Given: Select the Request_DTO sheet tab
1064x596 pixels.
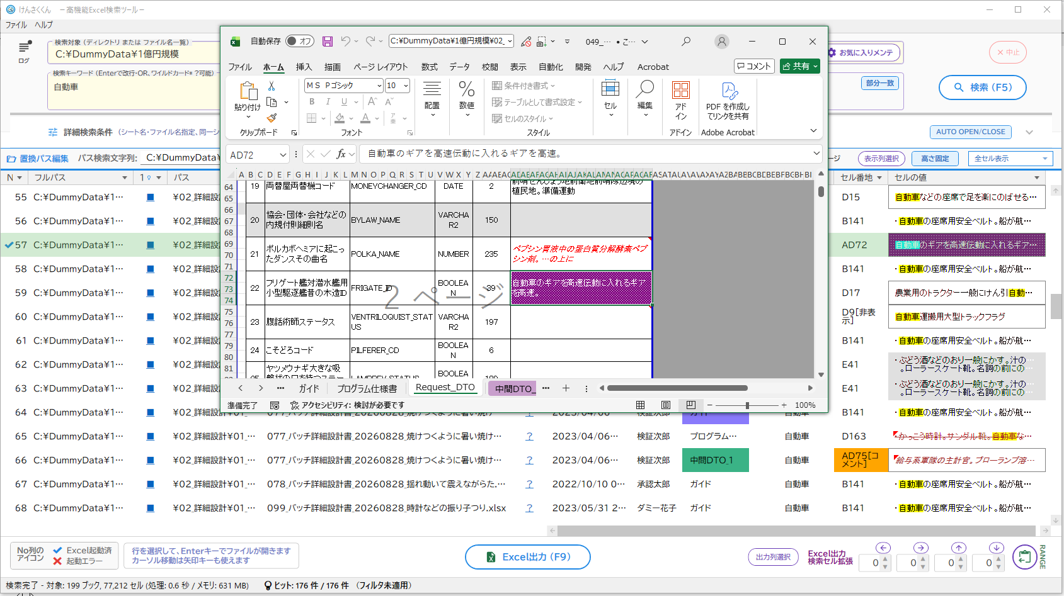Looking at the screenshot, I should [x=445, y=388].
